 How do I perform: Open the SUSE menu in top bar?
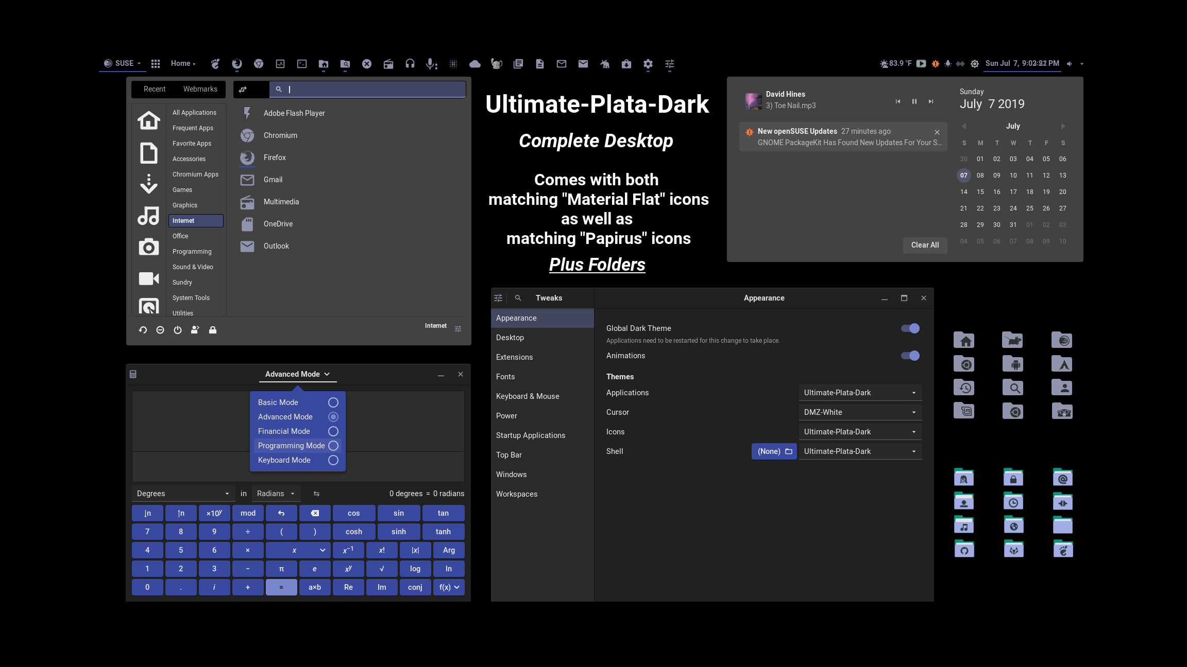(x=123, y=63)
